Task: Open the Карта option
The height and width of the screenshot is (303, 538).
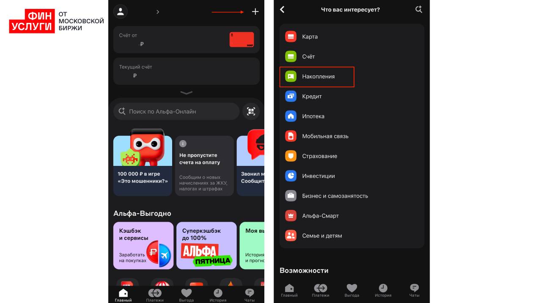Action: point(310,37)
